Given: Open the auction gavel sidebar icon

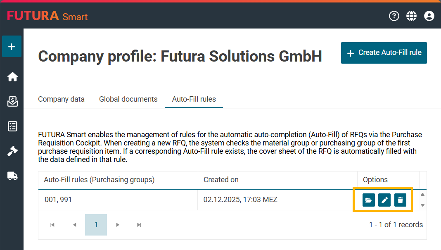Looking at the screenshot, I should [x=12, y=151].
